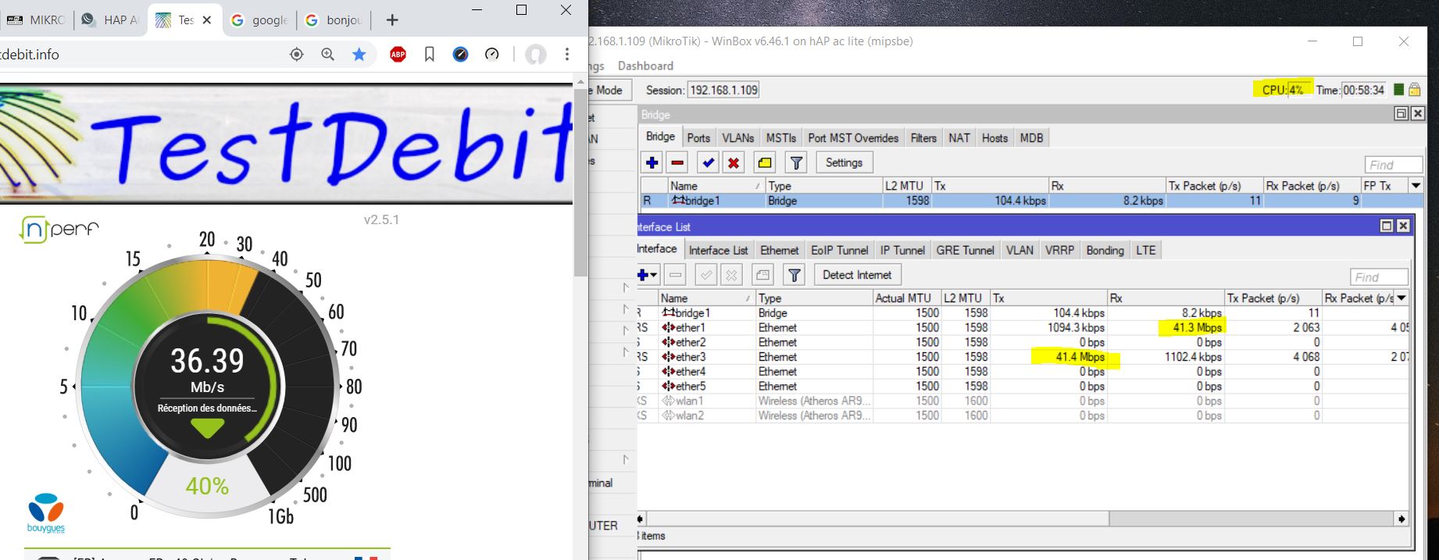This screenshot has width=1439, height=560.
Task: Click the padlock icon in WinBox top bar
Action: (1414, 90)
